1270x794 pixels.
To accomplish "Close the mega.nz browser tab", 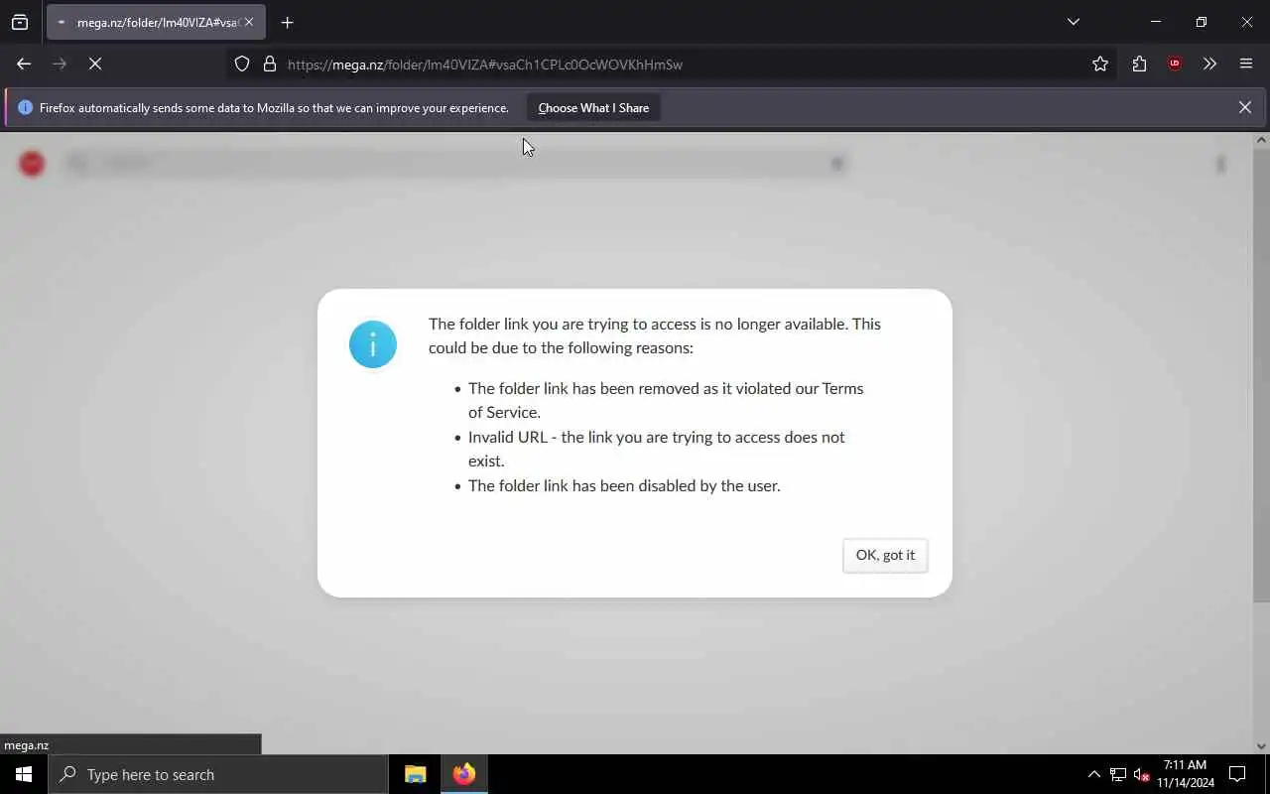I will click(x=249, y=22).
